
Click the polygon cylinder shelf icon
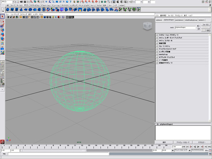click(x=17, y=10)
